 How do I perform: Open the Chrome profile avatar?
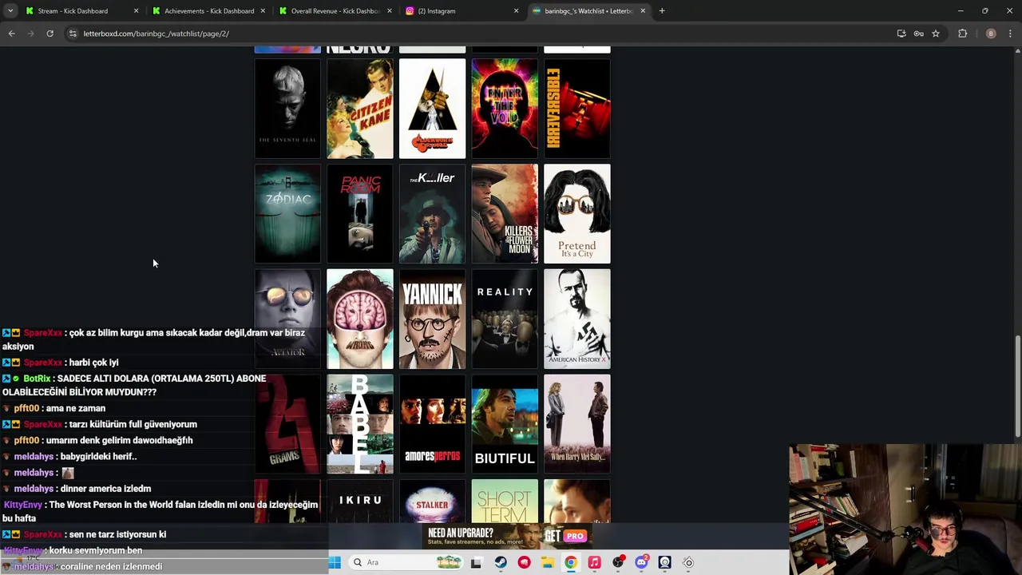point(991,34)
